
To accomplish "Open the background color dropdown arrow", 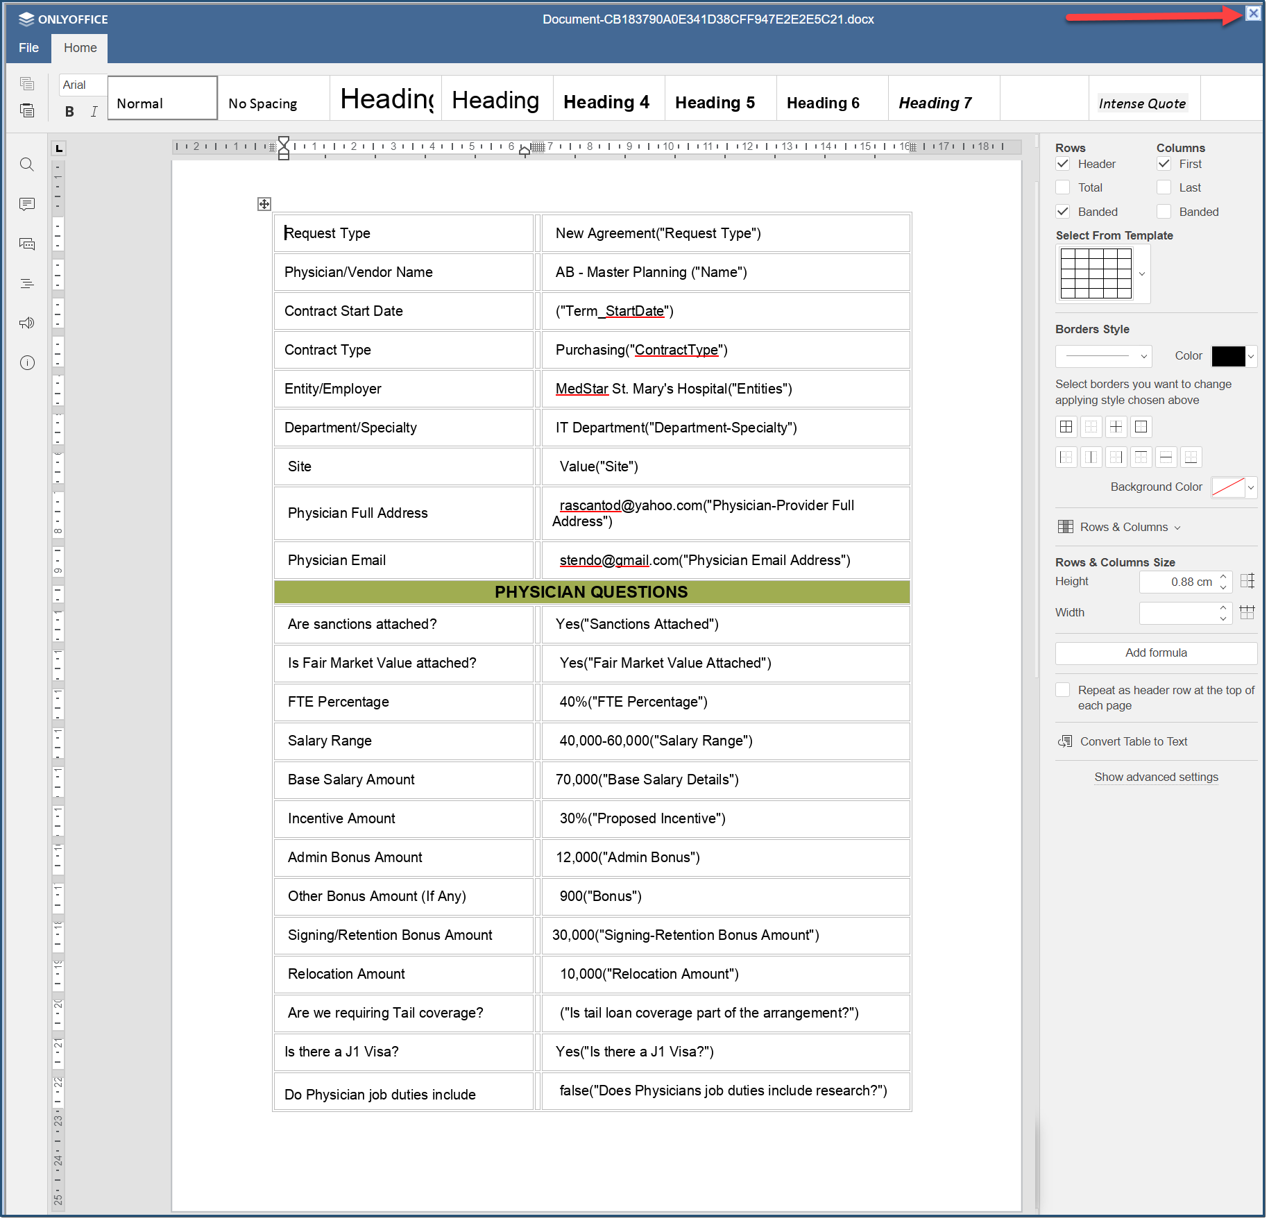I will click(1251, 487).
